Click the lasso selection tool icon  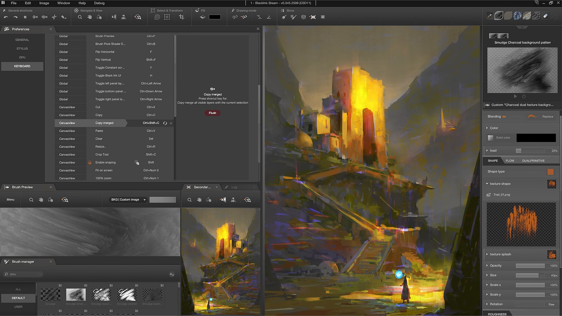[x=157, y=17]
